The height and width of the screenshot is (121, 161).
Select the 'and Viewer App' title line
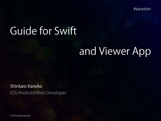pyautogui.click(x=115, y=52)
